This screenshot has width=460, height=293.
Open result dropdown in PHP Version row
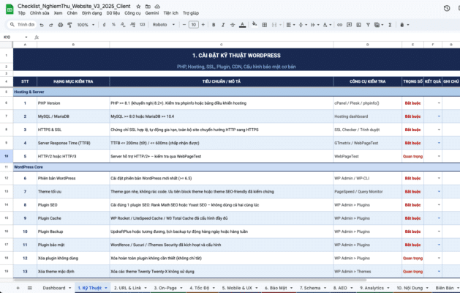(439, 103)
